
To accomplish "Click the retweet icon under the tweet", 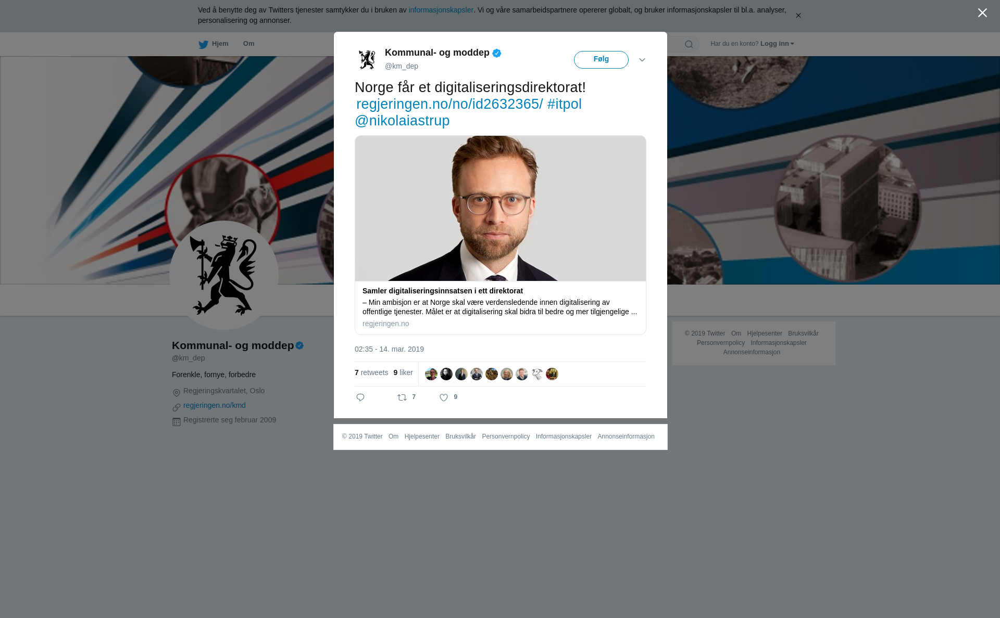I will [402, 397].
